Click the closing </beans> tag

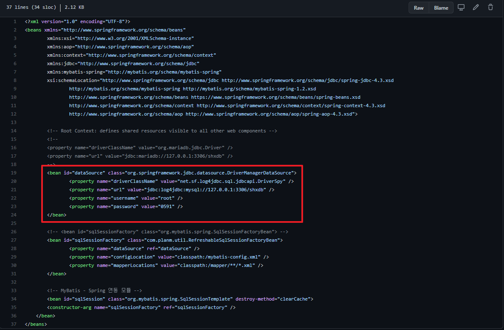pyautogui.click(x=36, y=324)
